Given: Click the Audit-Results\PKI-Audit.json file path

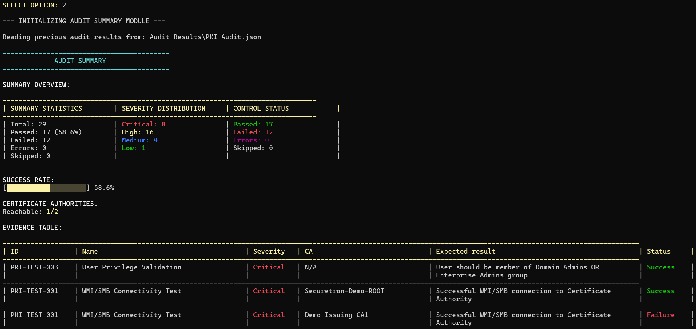Looking at the screenshot, I should [205, 37].
